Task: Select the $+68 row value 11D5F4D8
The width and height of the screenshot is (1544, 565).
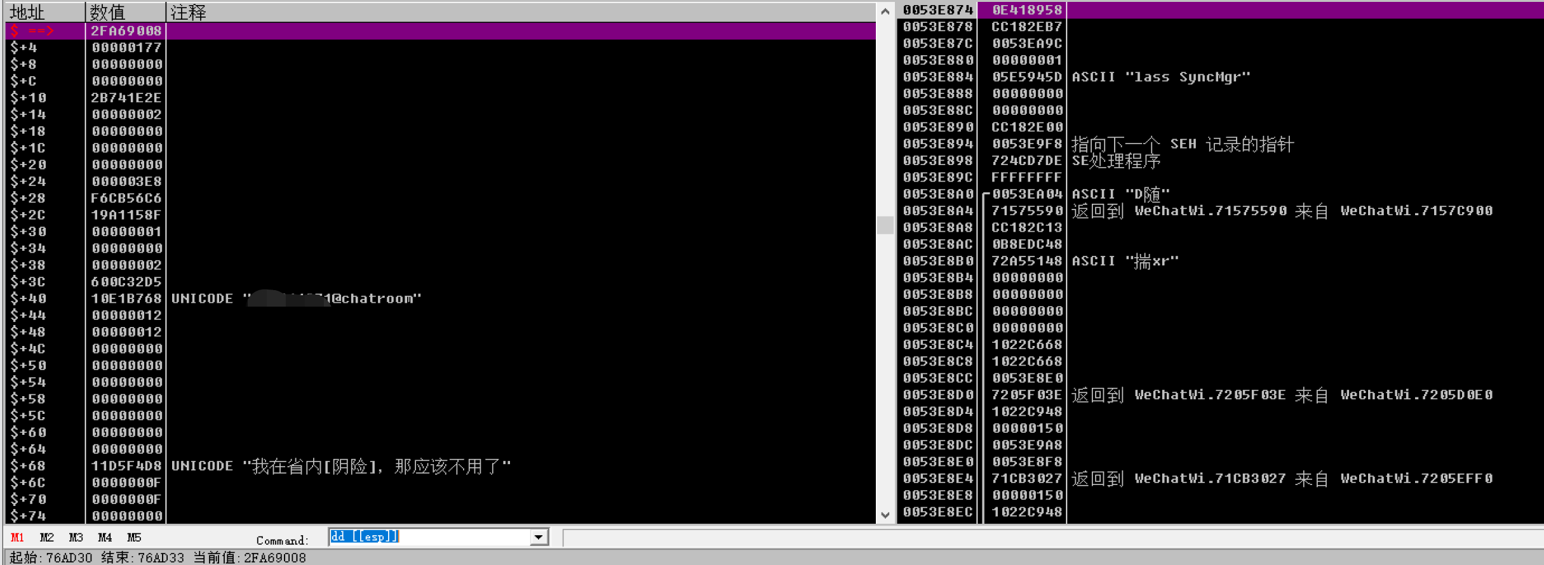Action: (x=126, y=466)
